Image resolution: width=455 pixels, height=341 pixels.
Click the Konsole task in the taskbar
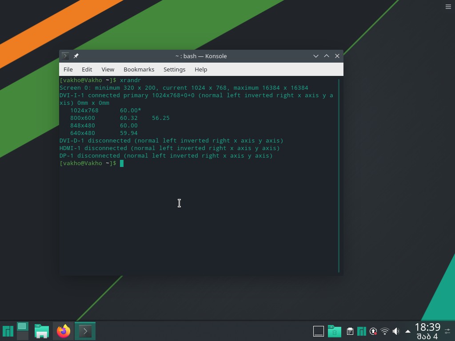coord(85,331)
